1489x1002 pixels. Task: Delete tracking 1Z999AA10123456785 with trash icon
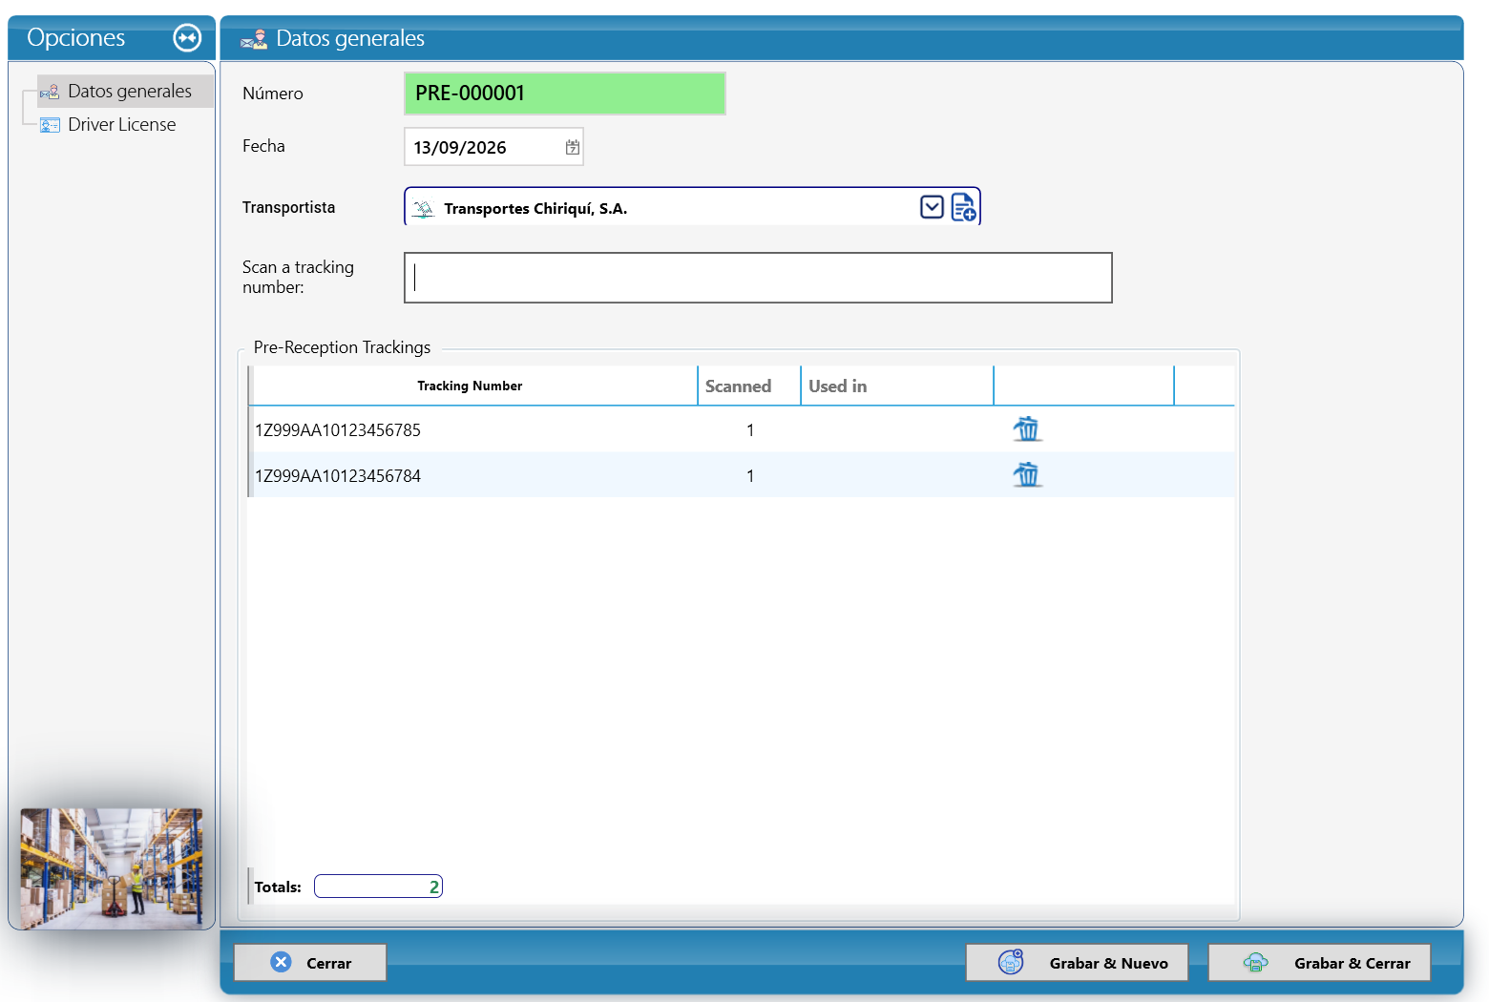[1027, 429]
